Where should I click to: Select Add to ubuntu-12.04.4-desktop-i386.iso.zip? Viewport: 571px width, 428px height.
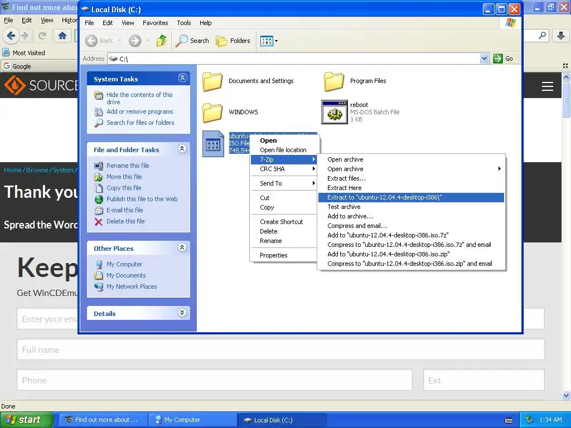click(411, 254)
